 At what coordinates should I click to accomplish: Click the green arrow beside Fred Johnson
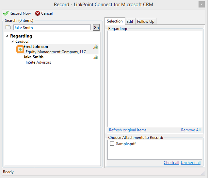click(20, 49)
